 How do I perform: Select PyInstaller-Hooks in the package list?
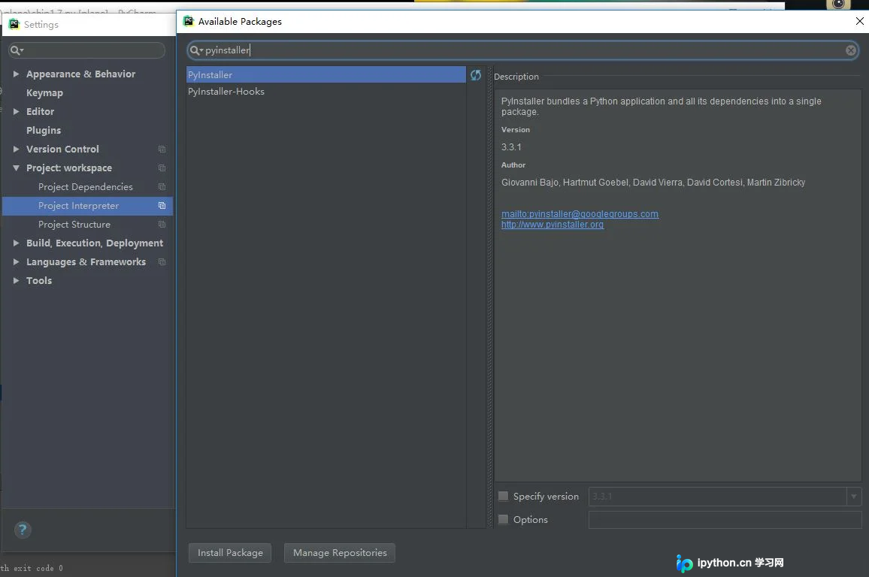click(326, 92)
